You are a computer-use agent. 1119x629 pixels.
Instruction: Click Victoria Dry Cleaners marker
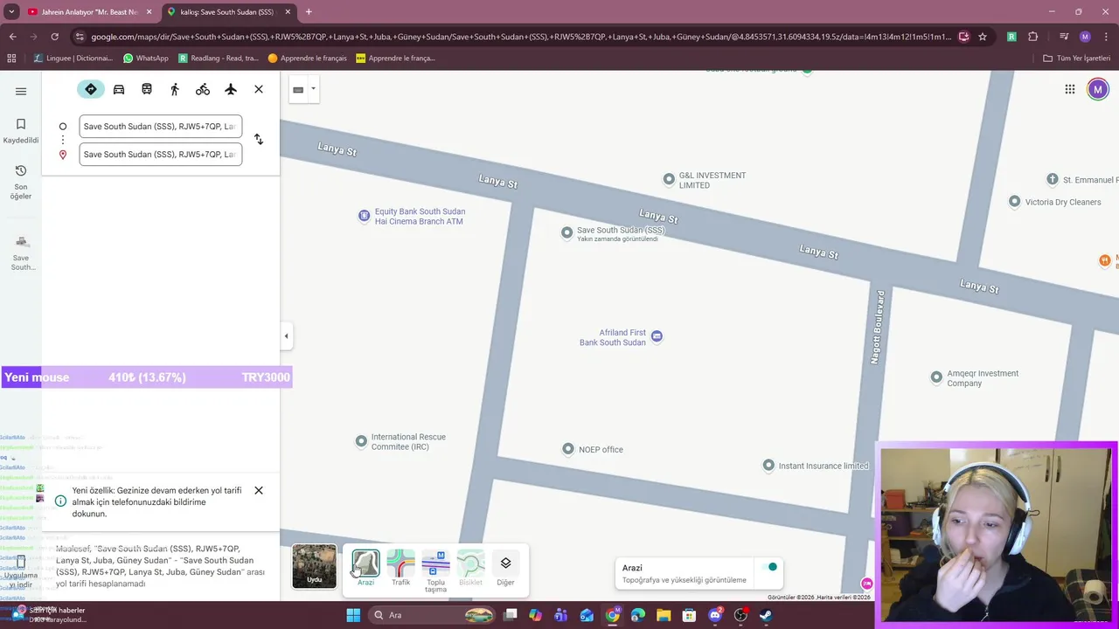click(x=1014, y=202)
